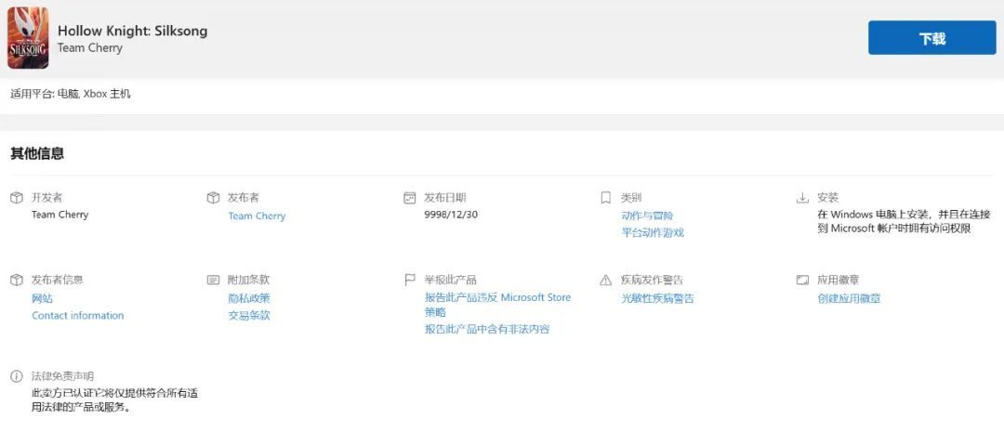1004x432 pixels.
Task: Click the 其他信息 section heading
Action: 37,153
